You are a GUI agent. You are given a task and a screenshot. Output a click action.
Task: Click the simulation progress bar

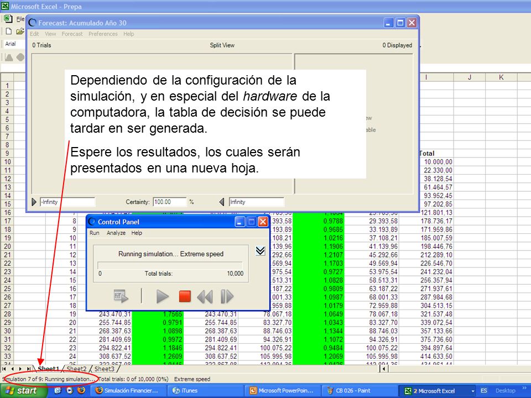[x=170, y=265]
